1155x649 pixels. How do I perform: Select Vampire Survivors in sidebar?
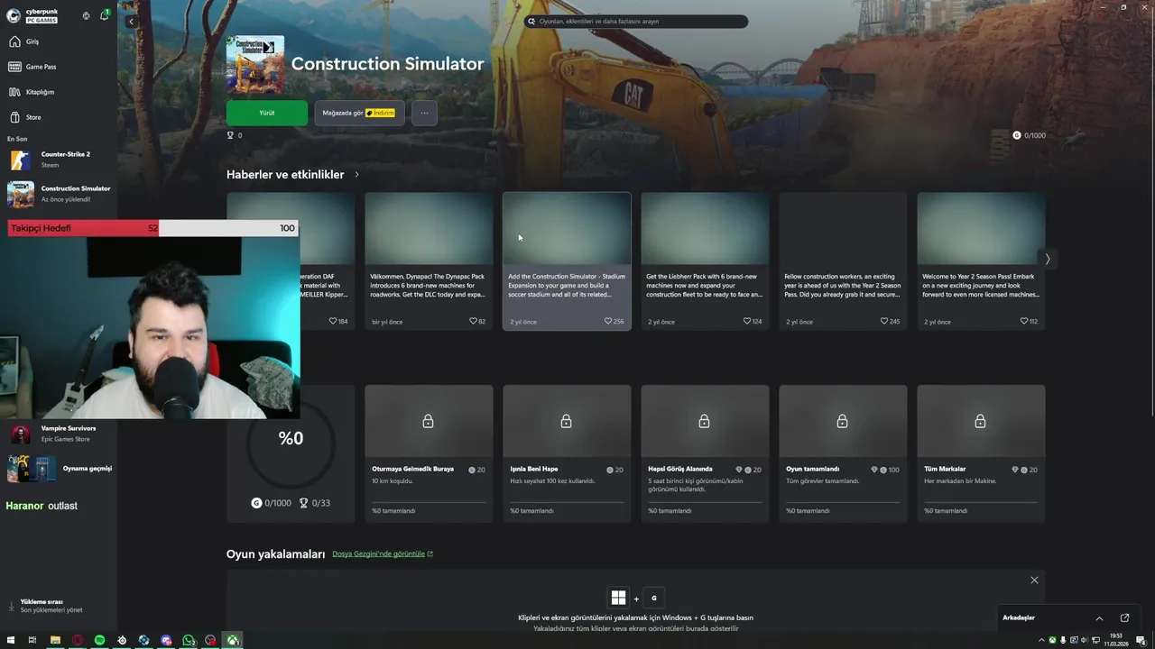click(58, 434)
